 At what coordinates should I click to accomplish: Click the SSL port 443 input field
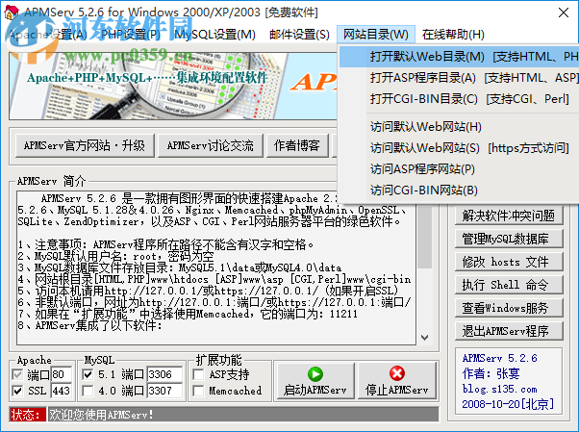point(61,391)
